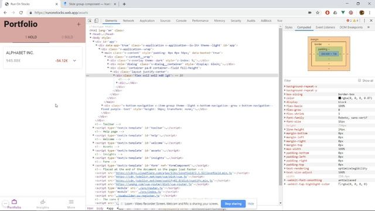Open the DevTools customize menu (three dots)
Image resolution: width=375 pixels, height=211 pixels.
(364, 21)
